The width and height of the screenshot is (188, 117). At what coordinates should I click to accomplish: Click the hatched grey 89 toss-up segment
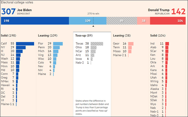tap(122, 21)
